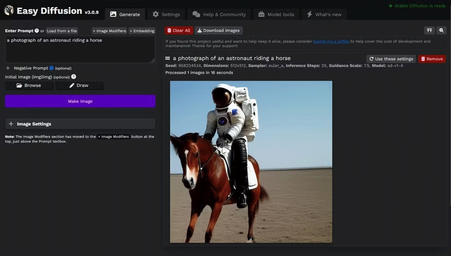Switch to the Settings tab
The image size is (451, 256).
pyautogui.click(x=166, y=14)
